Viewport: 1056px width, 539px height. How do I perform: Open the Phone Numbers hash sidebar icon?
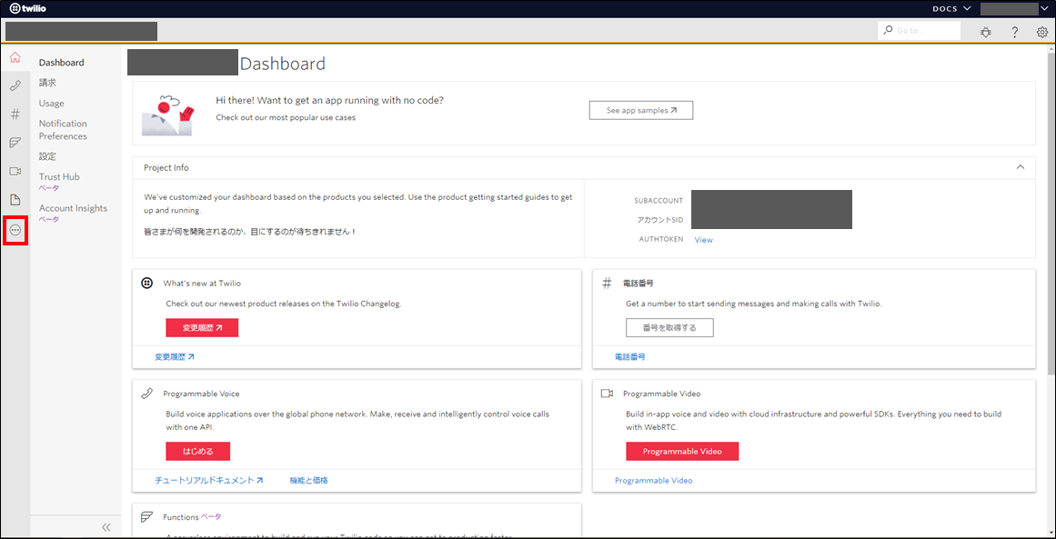pos(15,114)
